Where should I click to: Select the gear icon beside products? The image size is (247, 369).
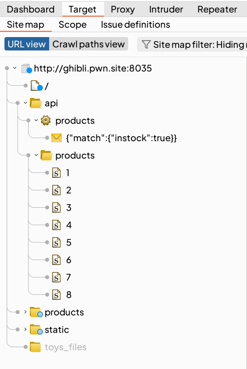coord(46,121)
